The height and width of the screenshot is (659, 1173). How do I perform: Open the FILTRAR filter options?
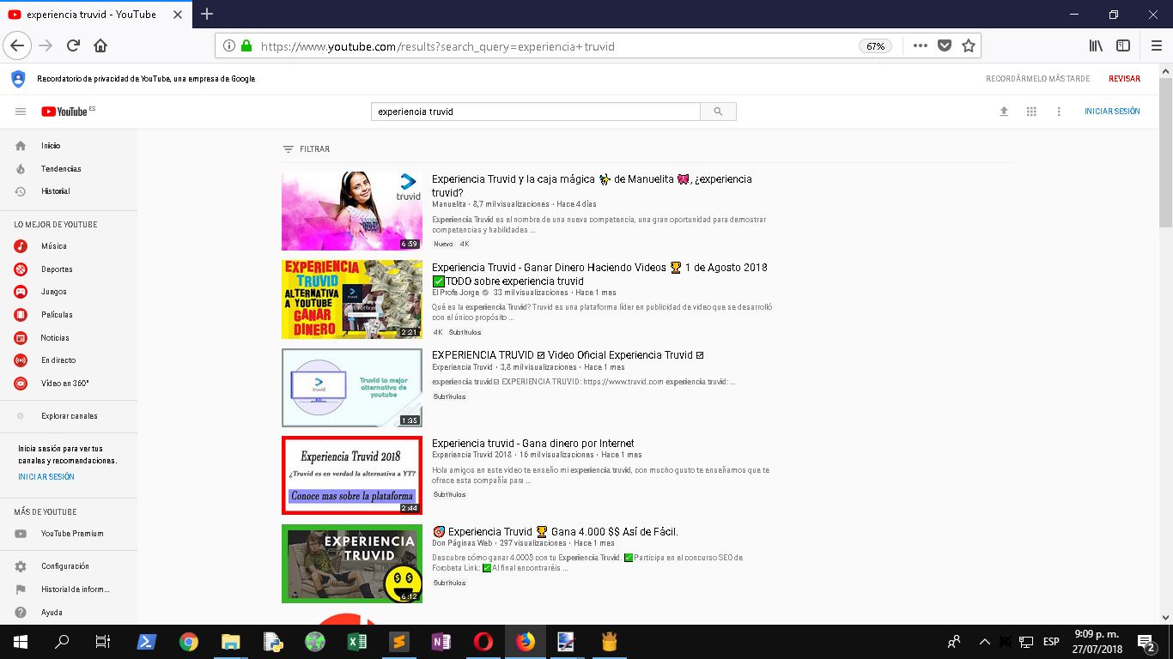[x=307, y=149]
